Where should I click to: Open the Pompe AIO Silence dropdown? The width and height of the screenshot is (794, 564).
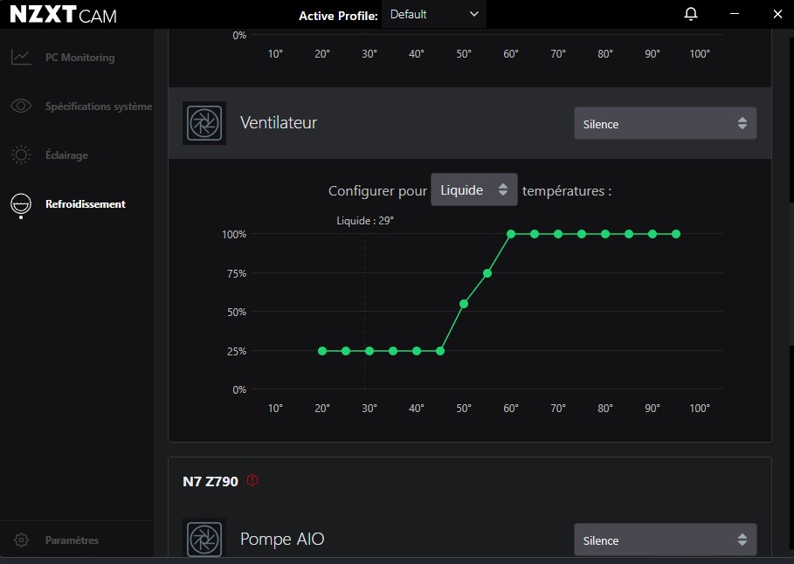coord(665,540)
